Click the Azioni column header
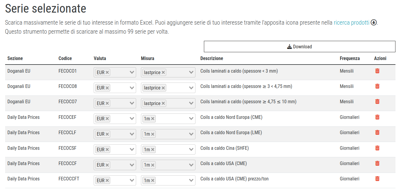The height and width of the screenshot is (196, 403). 380,58
